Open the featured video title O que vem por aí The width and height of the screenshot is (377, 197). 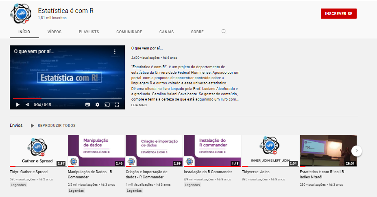[147, 48]
